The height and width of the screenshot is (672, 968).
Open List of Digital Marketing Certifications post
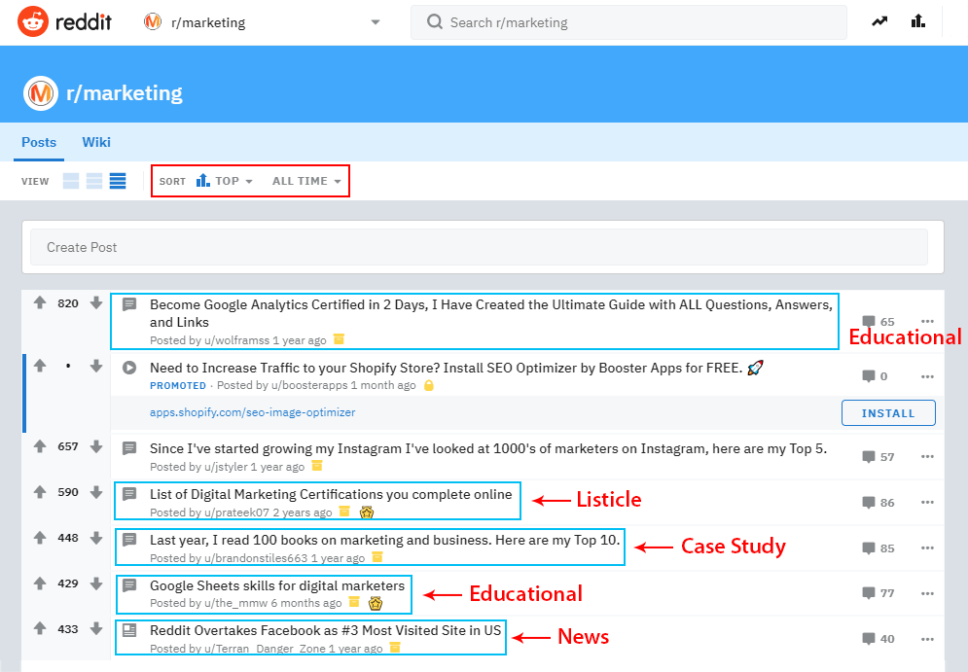click(331, 494)
